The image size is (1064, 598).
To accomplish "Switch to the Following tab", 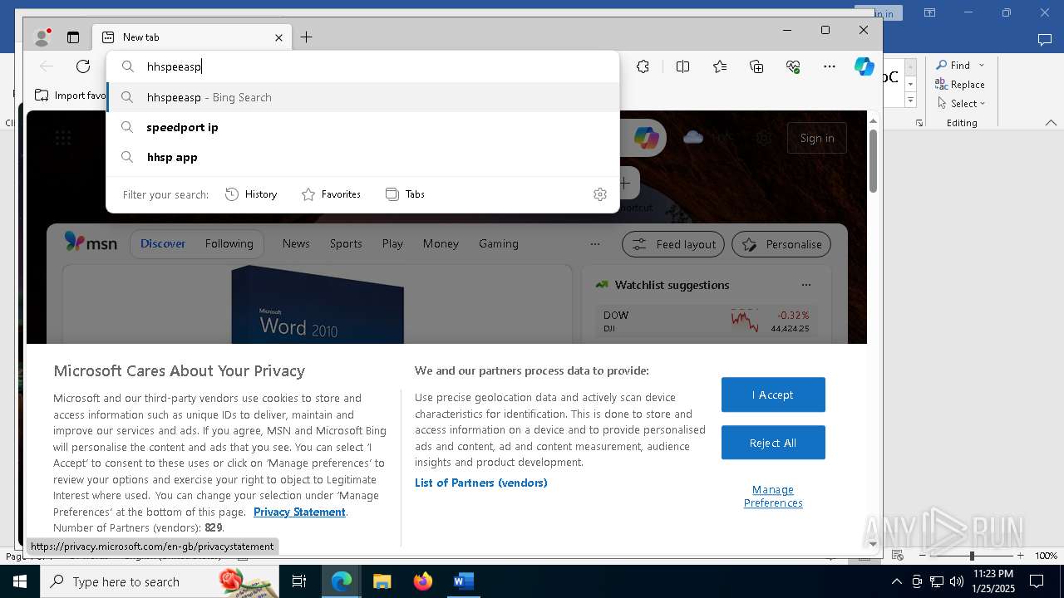I will 229,243.
